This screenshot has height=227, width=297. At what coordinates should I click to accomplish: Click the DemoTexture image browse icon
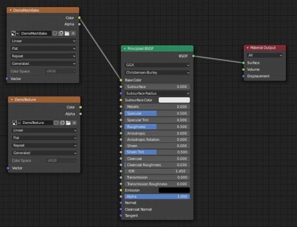coord(16,123)
